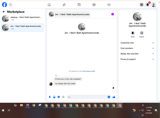The image size is (160, 118).
Task: Open the Notifications bell
Action: [148, 5]
